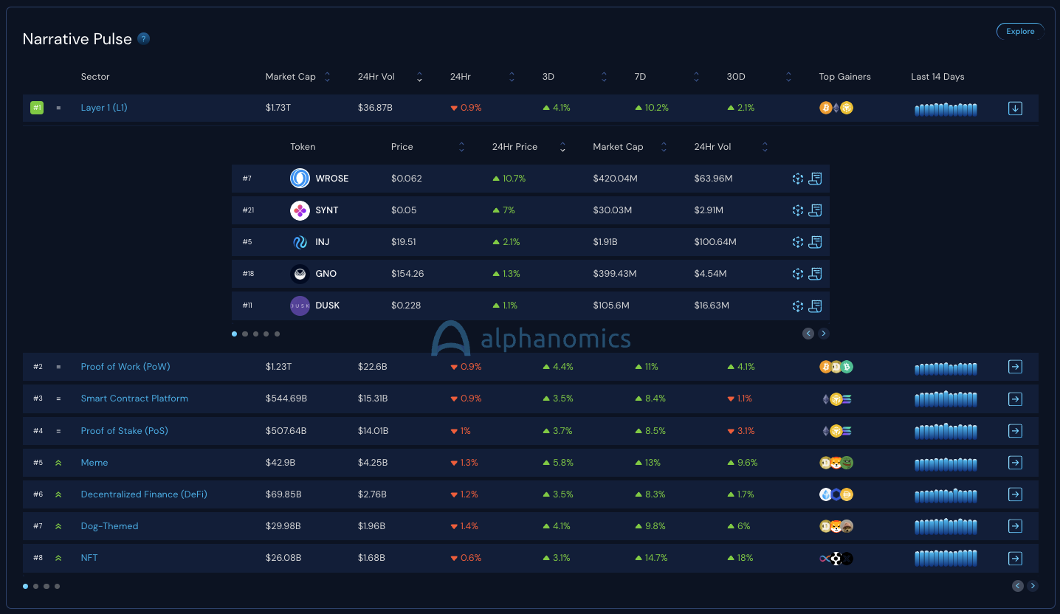This screenshot has height=614, width=1060.
Task: Click the help icon beside Narrative Pulse
Action: 144,39
